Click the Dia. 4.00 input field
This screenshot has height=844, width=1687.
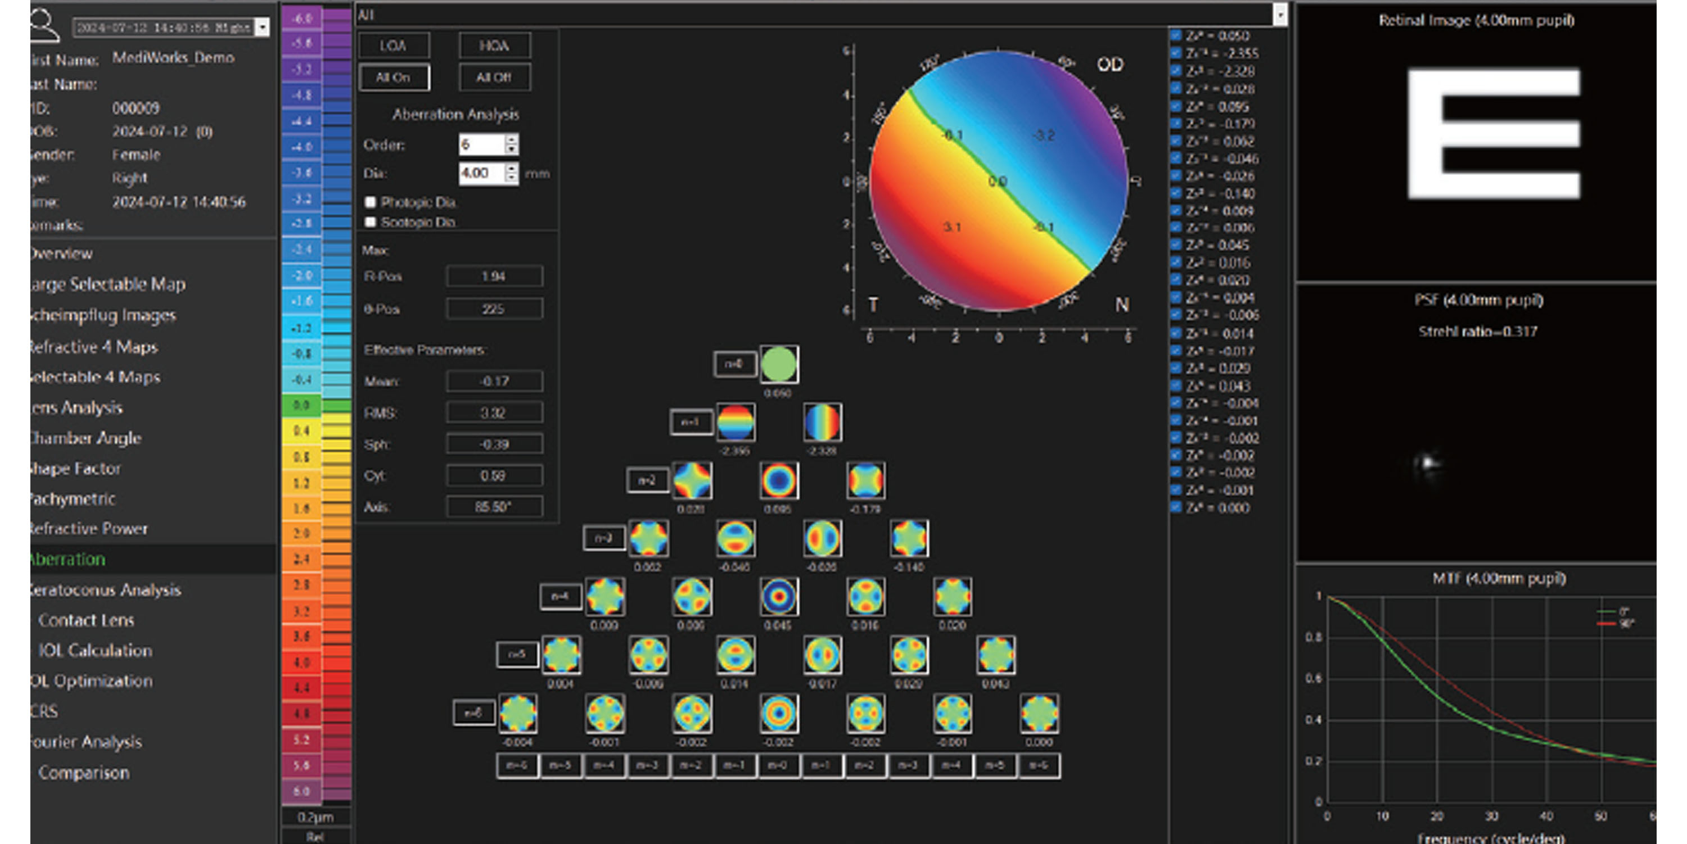481,174
